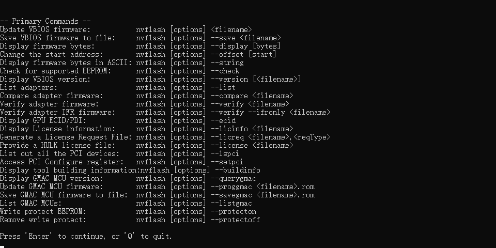Viewport: 496px width, 248px height.
Task: Click the '--protectoff' option text
Action: [x=236, y=220]
